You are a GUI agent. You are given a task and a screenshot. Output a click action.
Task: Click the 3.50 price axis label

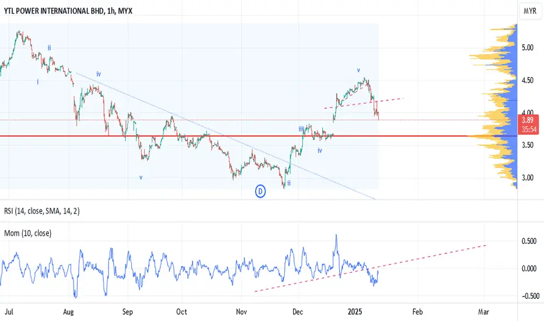(527, 145)
